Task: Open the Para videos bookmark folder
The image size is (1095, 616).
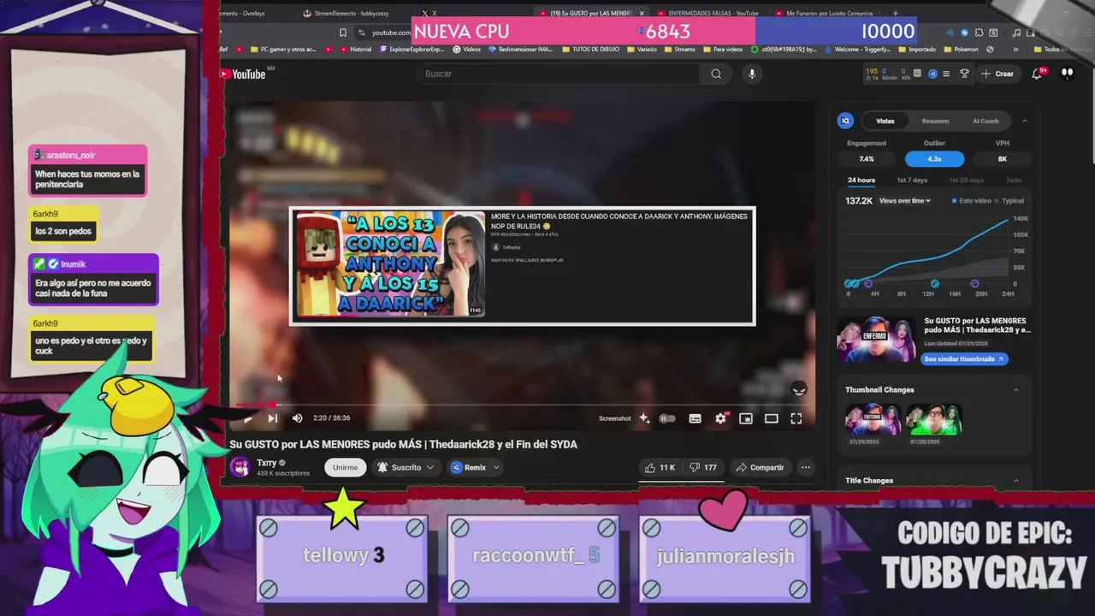Action: 722,50
